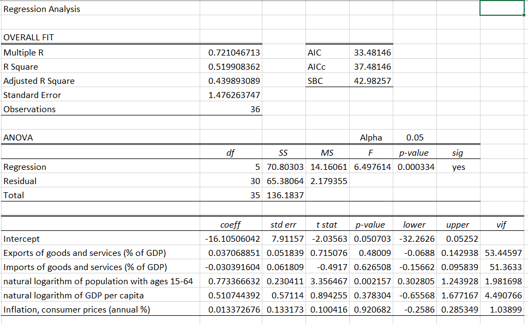528x324 pixels.
Task: Click the 'vif' column header
Action: tap(501, 225)
